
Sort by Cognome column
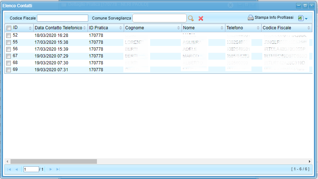click(178, 28)
